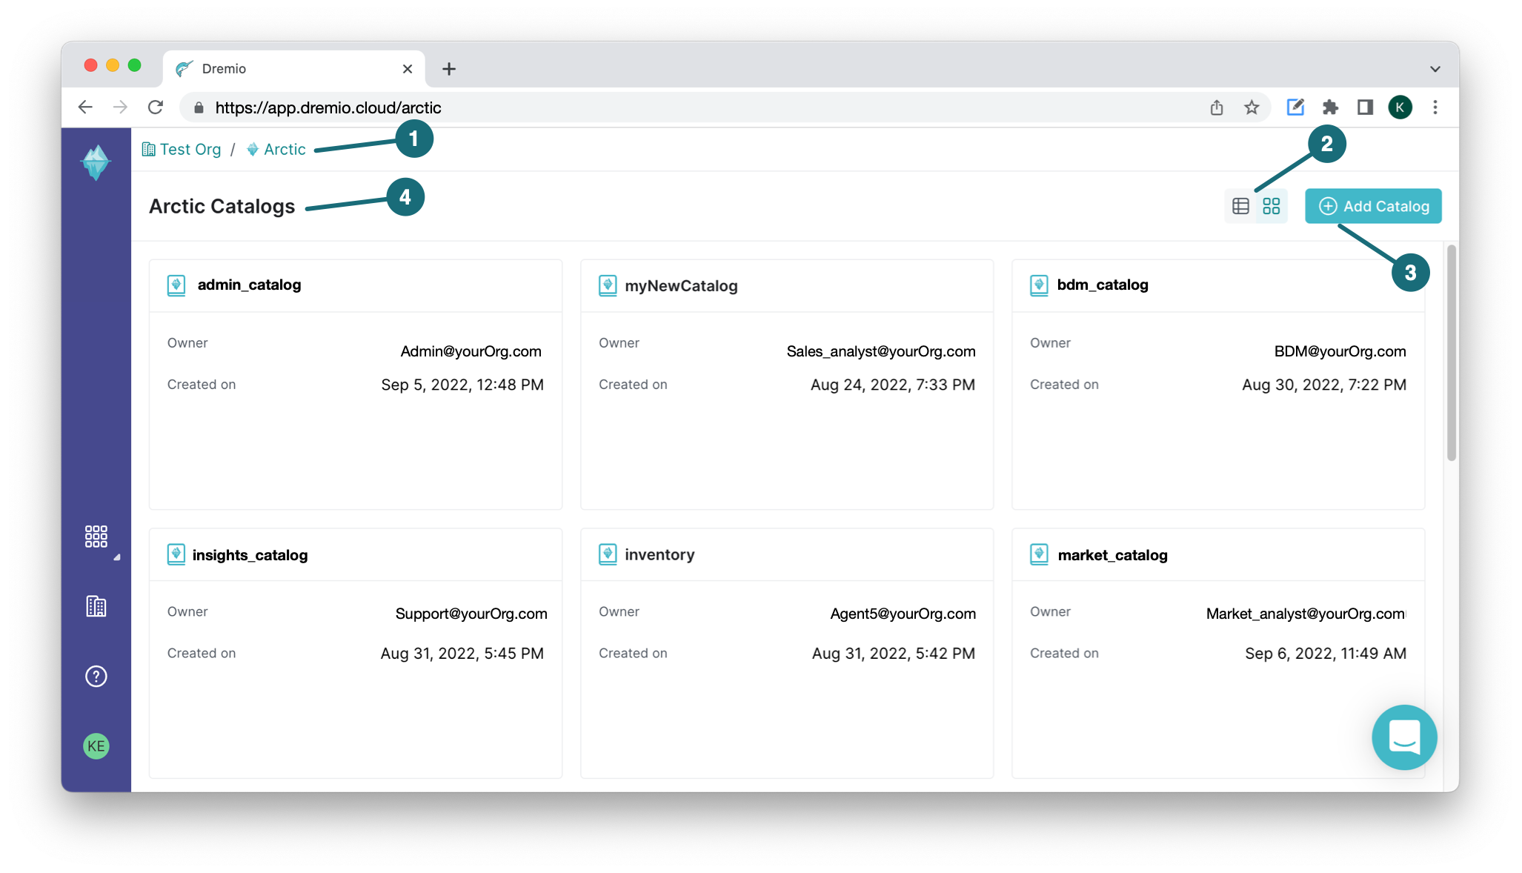Image resolution: width=1522 pixels, height=873 pixels.
Task: Click the Dremio Arctic iceberg logo
Action: point(96,162)
